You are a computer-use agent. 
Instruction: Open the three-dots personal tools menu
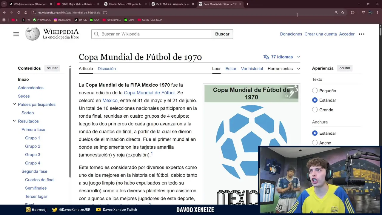[362, 34]
